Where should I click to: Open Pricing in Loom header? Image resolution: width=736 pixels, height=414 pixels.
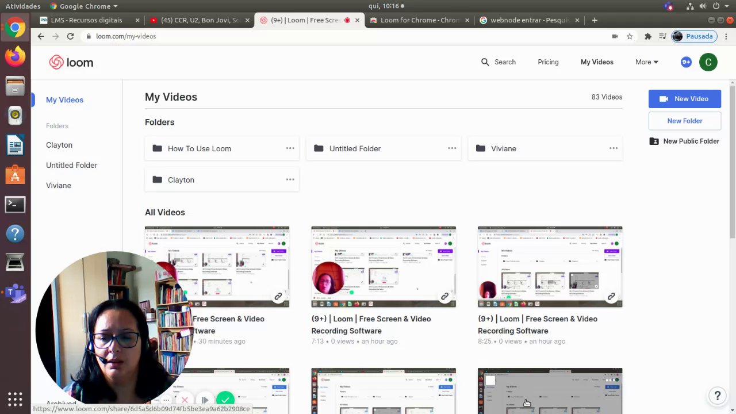click(x=548, y=62)
